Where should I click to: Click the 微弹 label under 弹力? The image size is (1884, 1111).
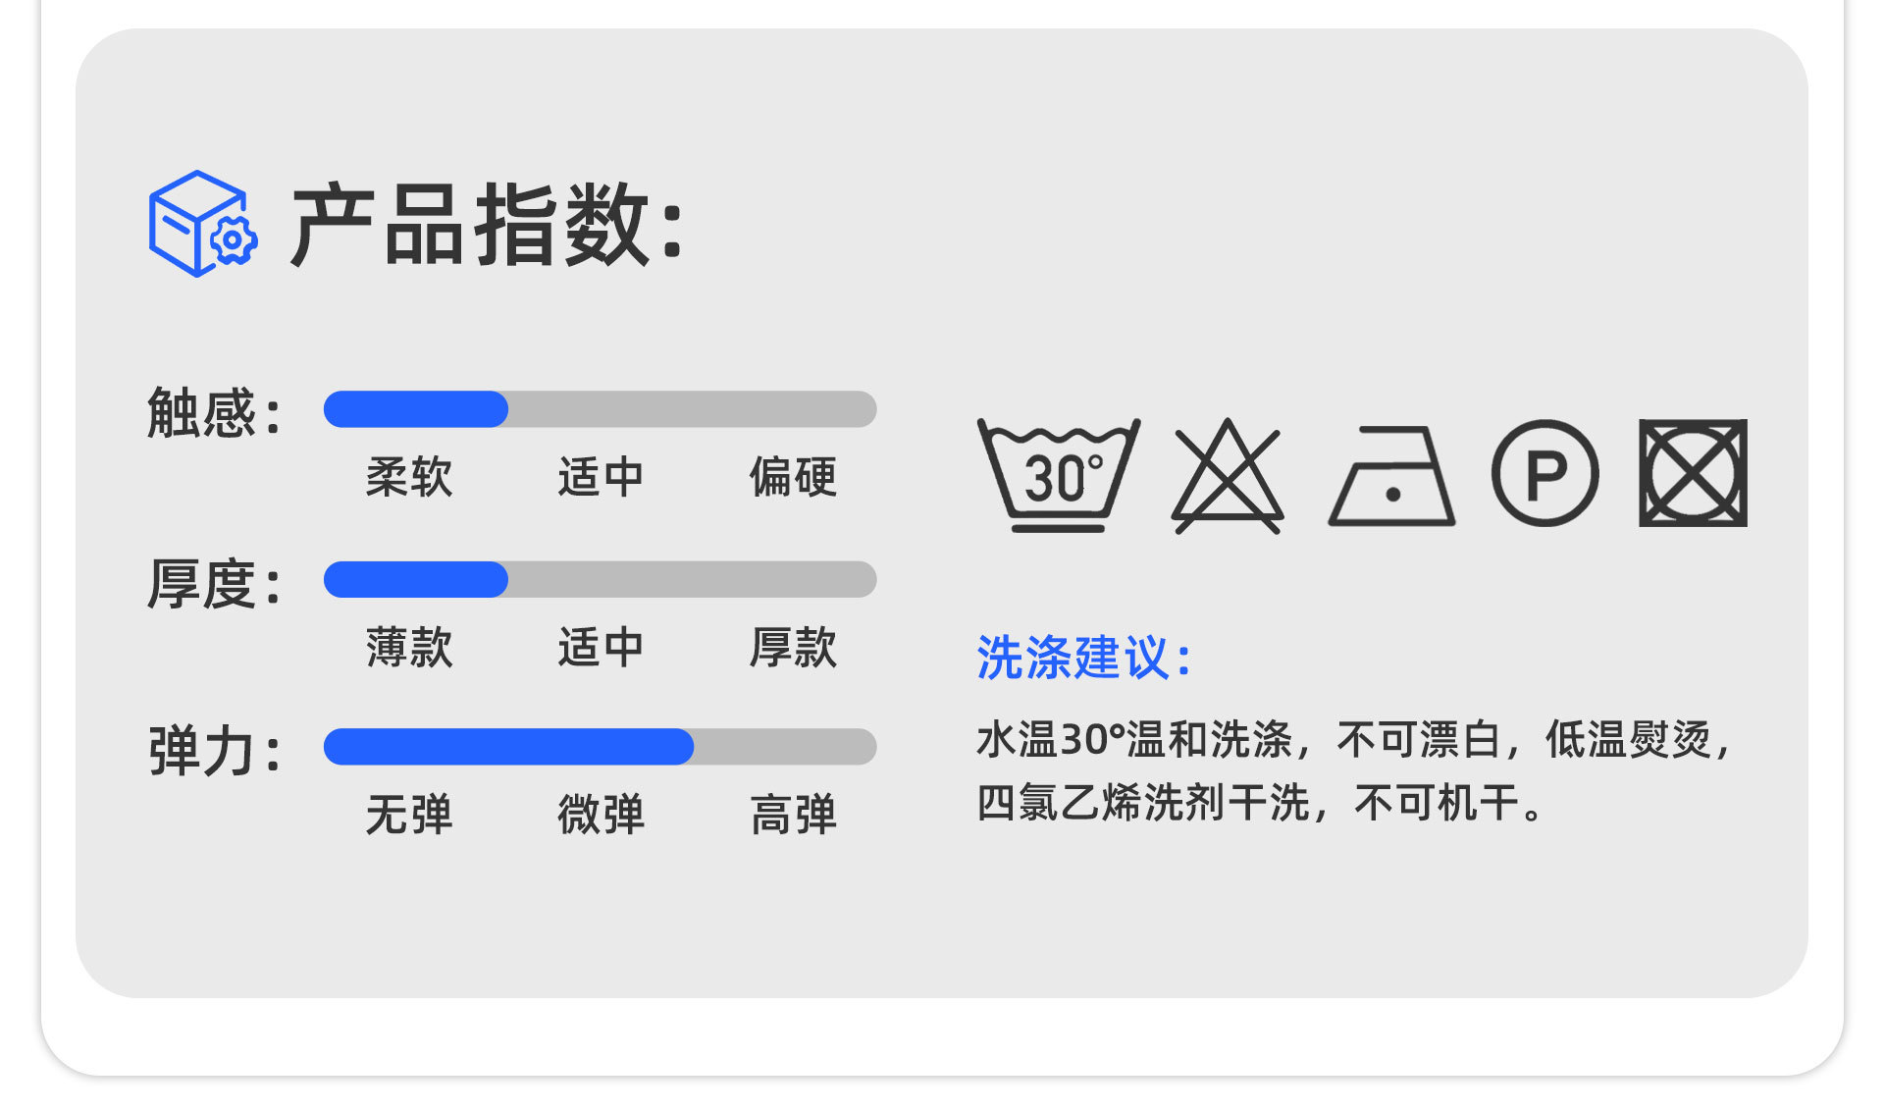click(x=601, y=815)
